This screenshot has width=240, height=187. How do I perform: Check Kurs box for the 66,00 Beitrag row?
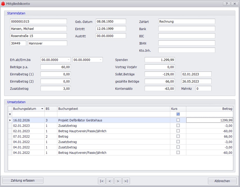[x=178, y=136]
